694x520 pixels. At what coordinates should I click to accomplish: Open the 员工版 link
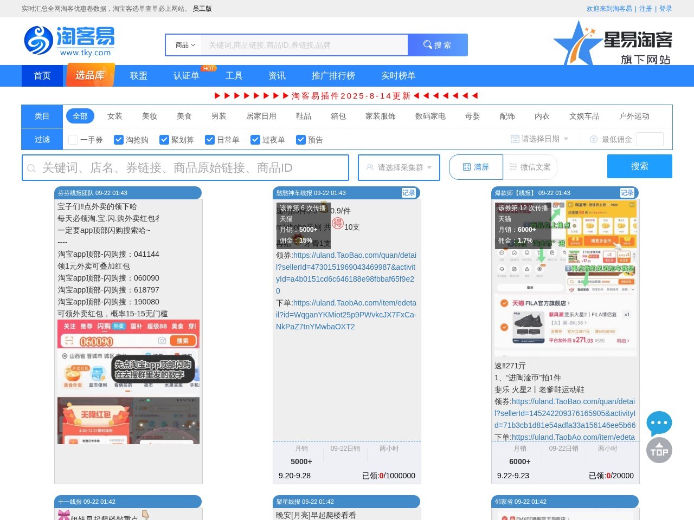202,9
